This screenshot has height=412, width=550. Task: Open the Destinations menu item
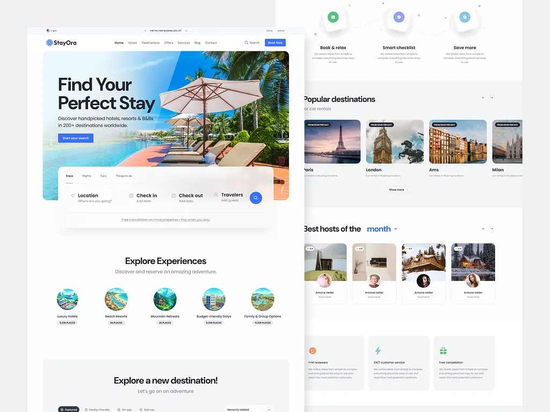150,42
